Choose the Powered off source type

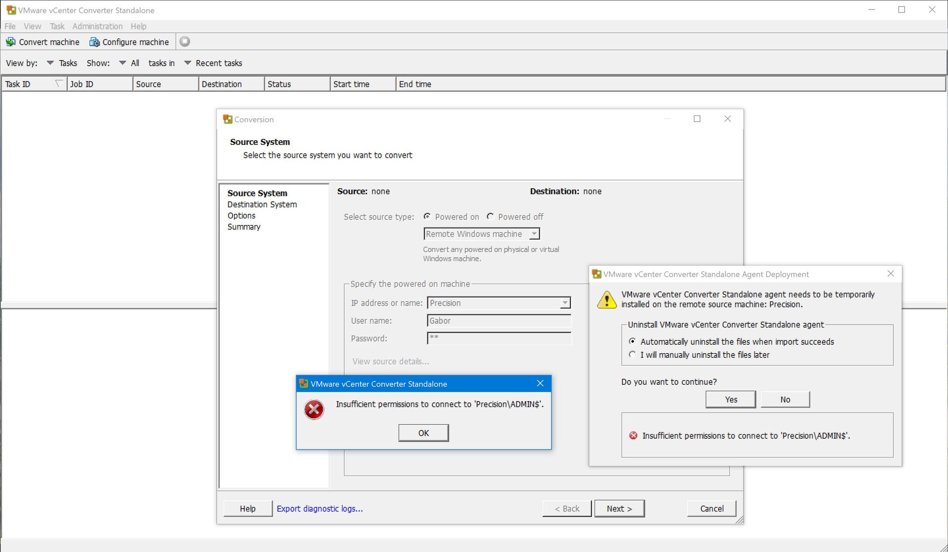[x=490, y=217]
